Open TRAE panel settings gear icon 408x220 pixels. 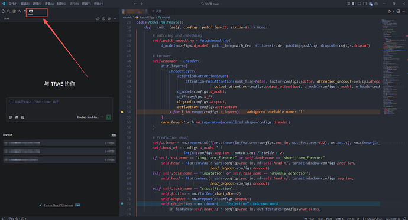(x=109, y=19)
